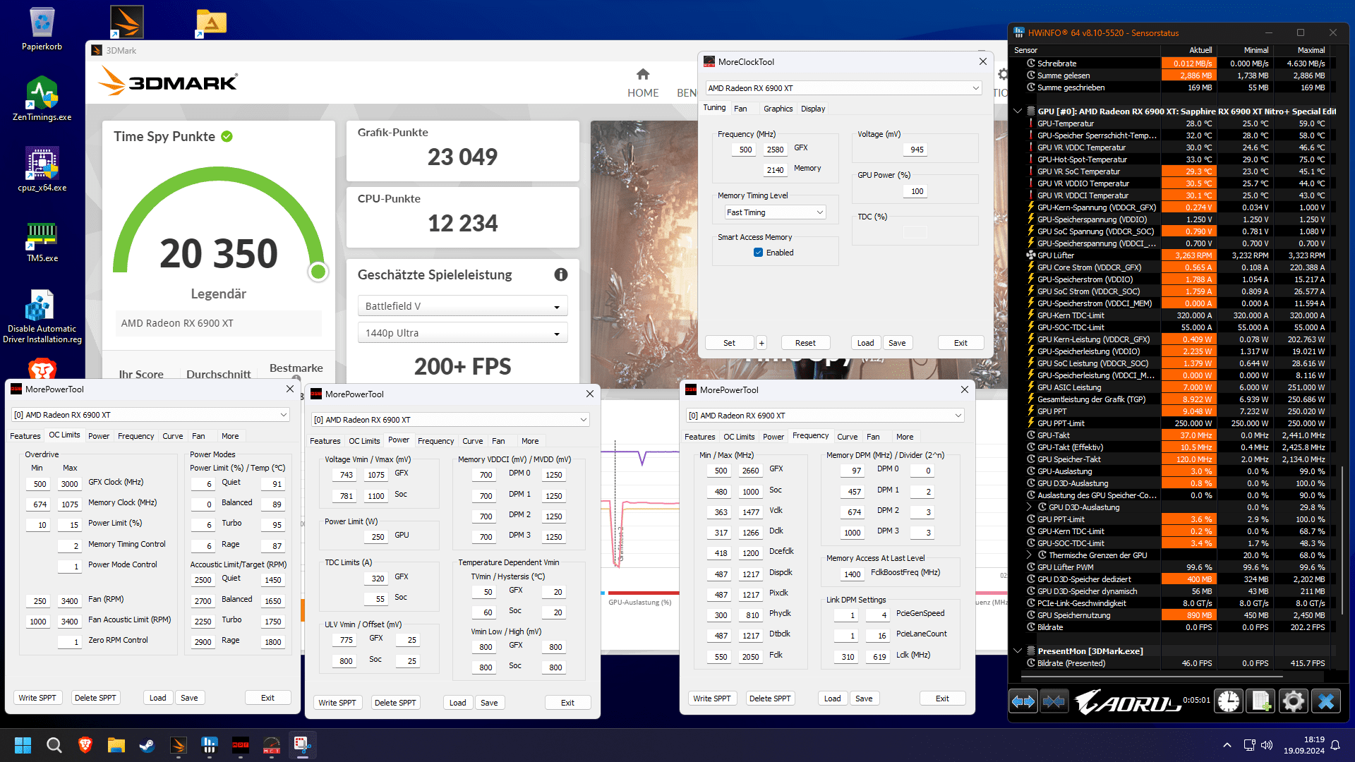Click the green verified check beside Time Spy Punkte
The image size is (1355, 762).
pos(227,136)
